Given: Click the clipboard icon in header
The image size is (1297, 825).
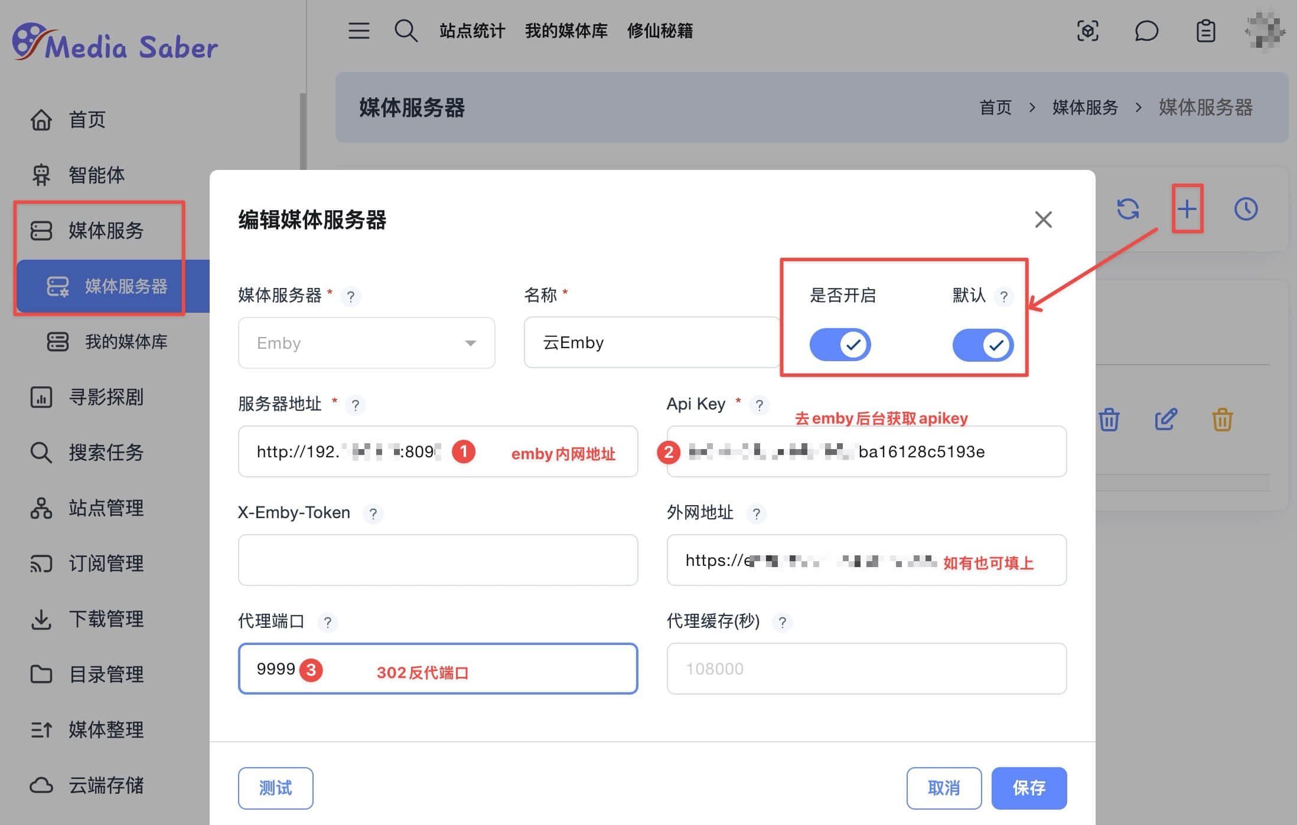Looking at the screenshot, I should [1205, 31].
